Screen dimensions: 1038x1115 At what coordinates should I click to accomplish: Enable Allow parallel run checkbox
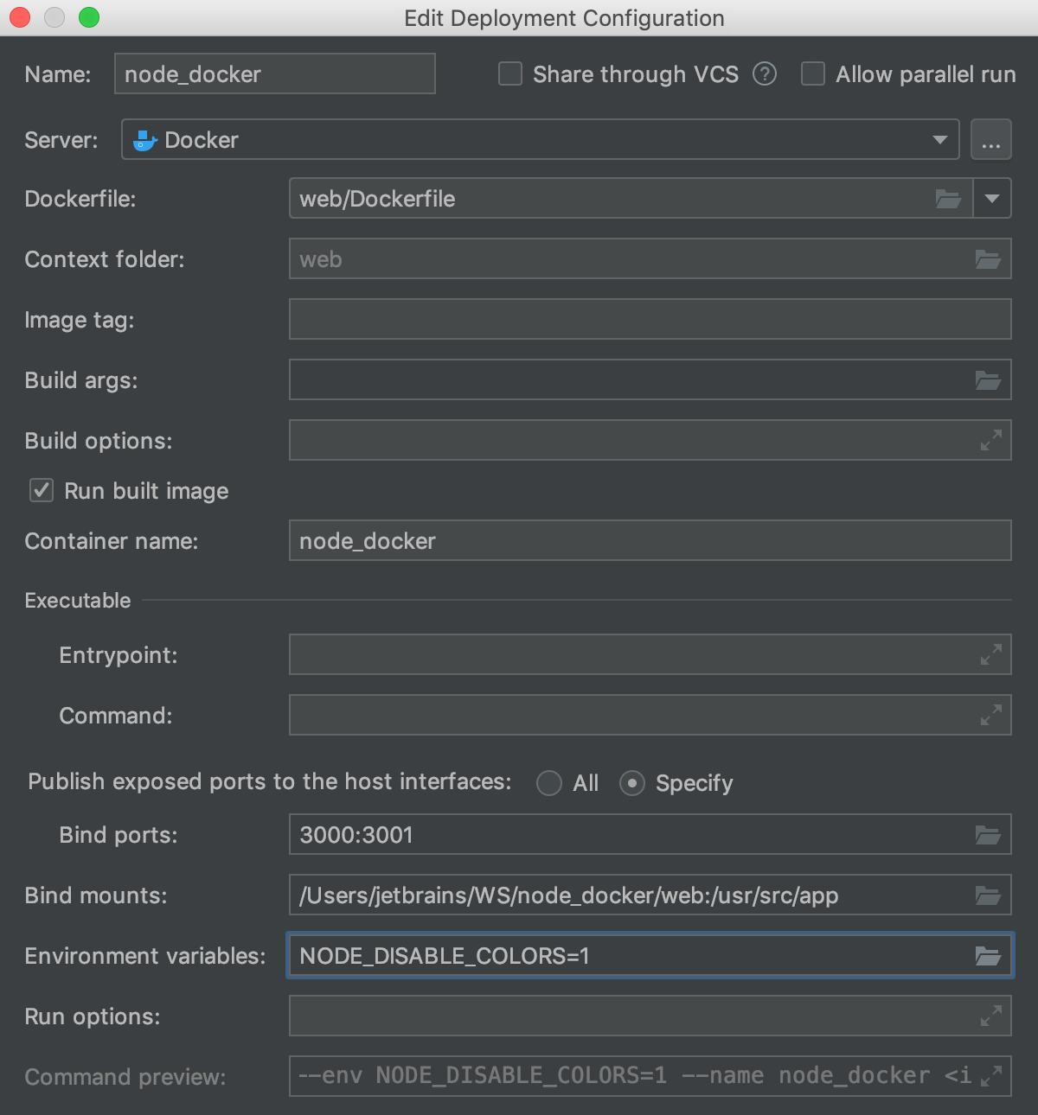(813, 73)
